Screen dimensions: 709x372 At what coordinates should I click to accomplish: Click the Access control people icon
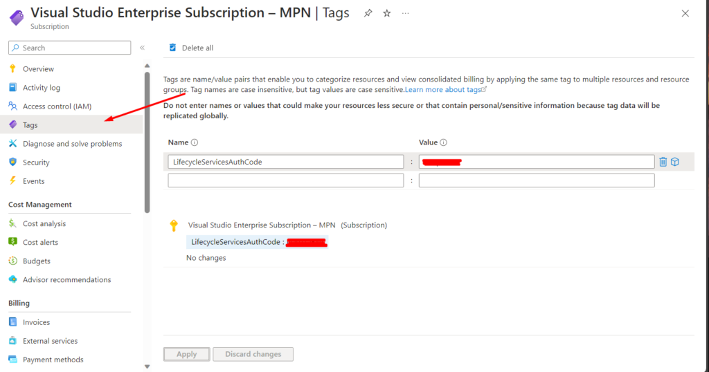(12, 106)
